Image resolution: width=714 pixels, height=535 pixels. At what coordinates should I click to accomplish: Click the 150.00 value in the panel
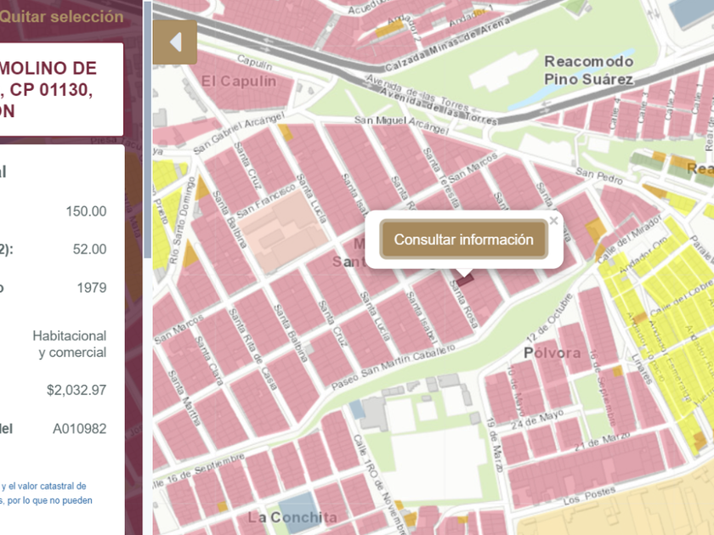[86, 211]
